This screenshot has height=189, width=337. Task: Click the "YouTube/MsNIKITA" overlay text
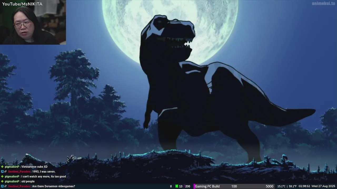click(x=22, y=4)
